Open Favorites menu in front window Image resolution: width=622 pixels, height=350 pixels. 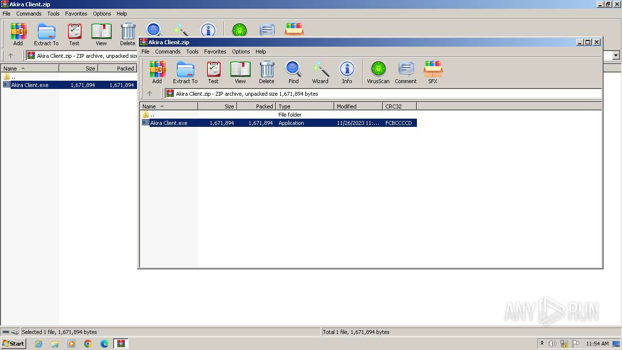pyautogui.click(x=215, y=52)
